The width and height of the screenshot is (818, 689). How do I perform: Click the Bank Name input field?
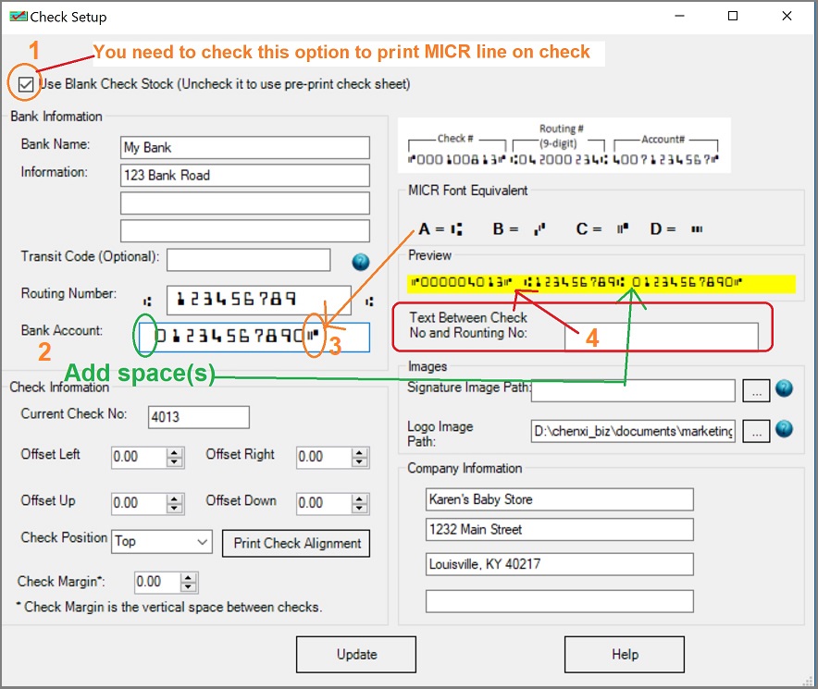pyautogui.click(x=245, y=147)
